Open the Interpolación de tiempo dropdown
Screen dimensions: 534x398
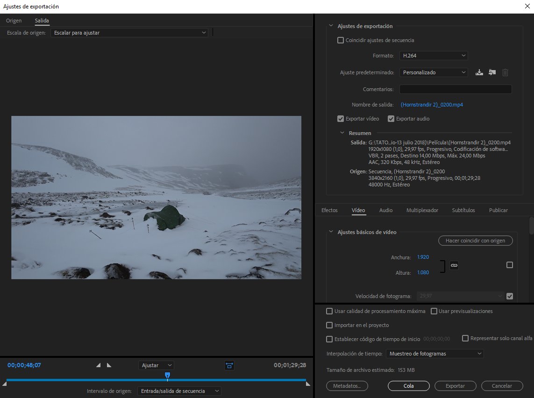click(434, 354)
